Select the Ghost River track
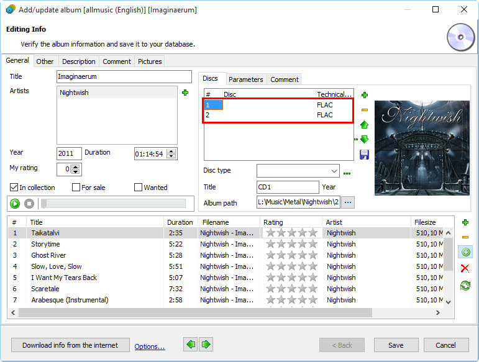 (226, 255)
